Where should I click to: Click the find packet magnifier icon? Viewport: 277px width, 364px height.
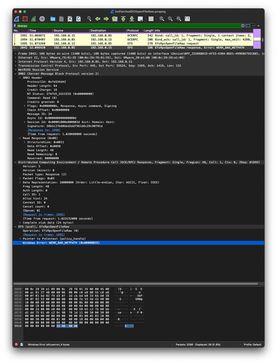pos(89,19)
